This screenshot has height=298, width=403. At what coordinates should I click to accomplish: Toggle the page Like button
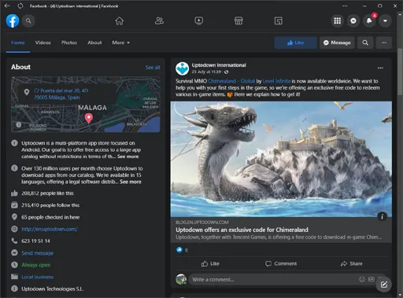point(295,42)
